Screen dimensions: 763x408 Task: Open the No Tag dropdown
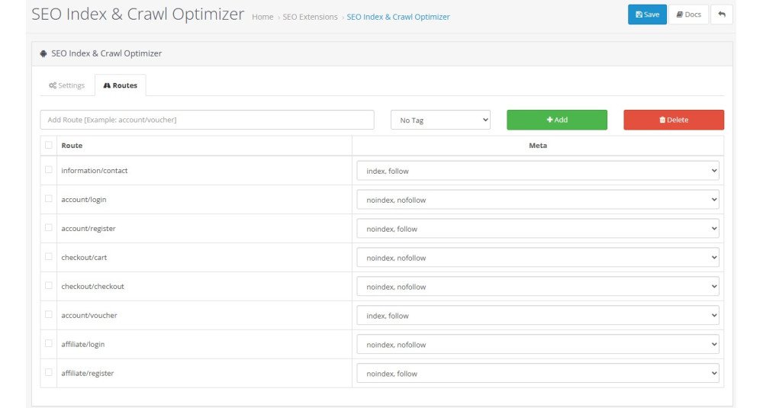pos(440,120)
